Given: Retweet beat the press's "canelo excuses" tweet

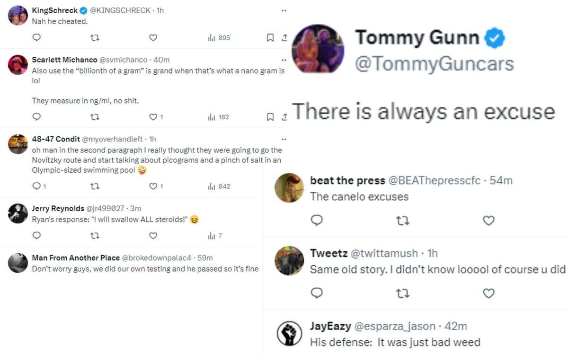Looking at the screenshot, I should pyautogui.click(x=402, y=220).
